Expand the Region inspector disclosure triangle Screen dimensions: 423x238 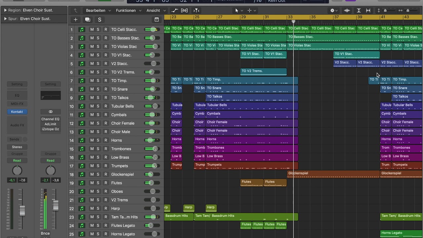[5, 10]
